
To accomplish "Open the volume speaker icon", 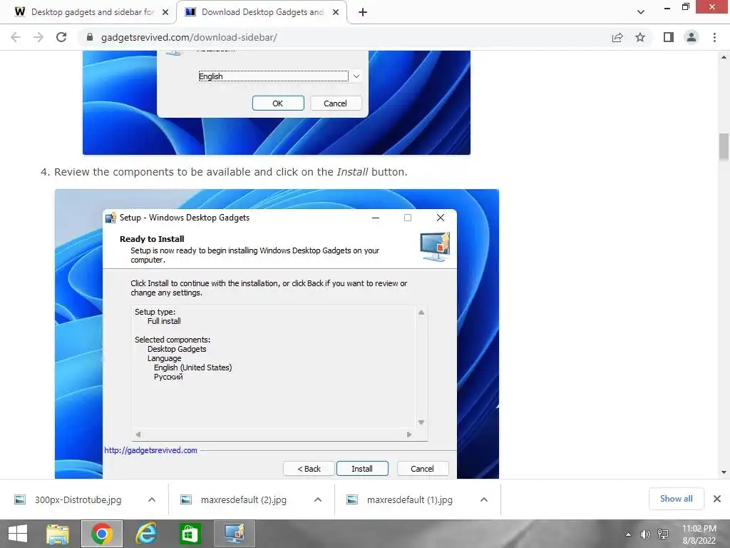I will (x=645, y=534).
